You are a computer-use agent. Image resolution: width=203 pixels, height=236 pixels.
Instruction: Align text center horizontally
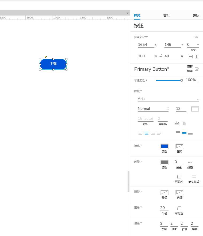(x=147, y=133)
